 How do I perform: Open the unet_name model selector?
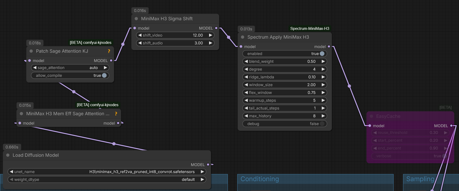tap(107, 172)
